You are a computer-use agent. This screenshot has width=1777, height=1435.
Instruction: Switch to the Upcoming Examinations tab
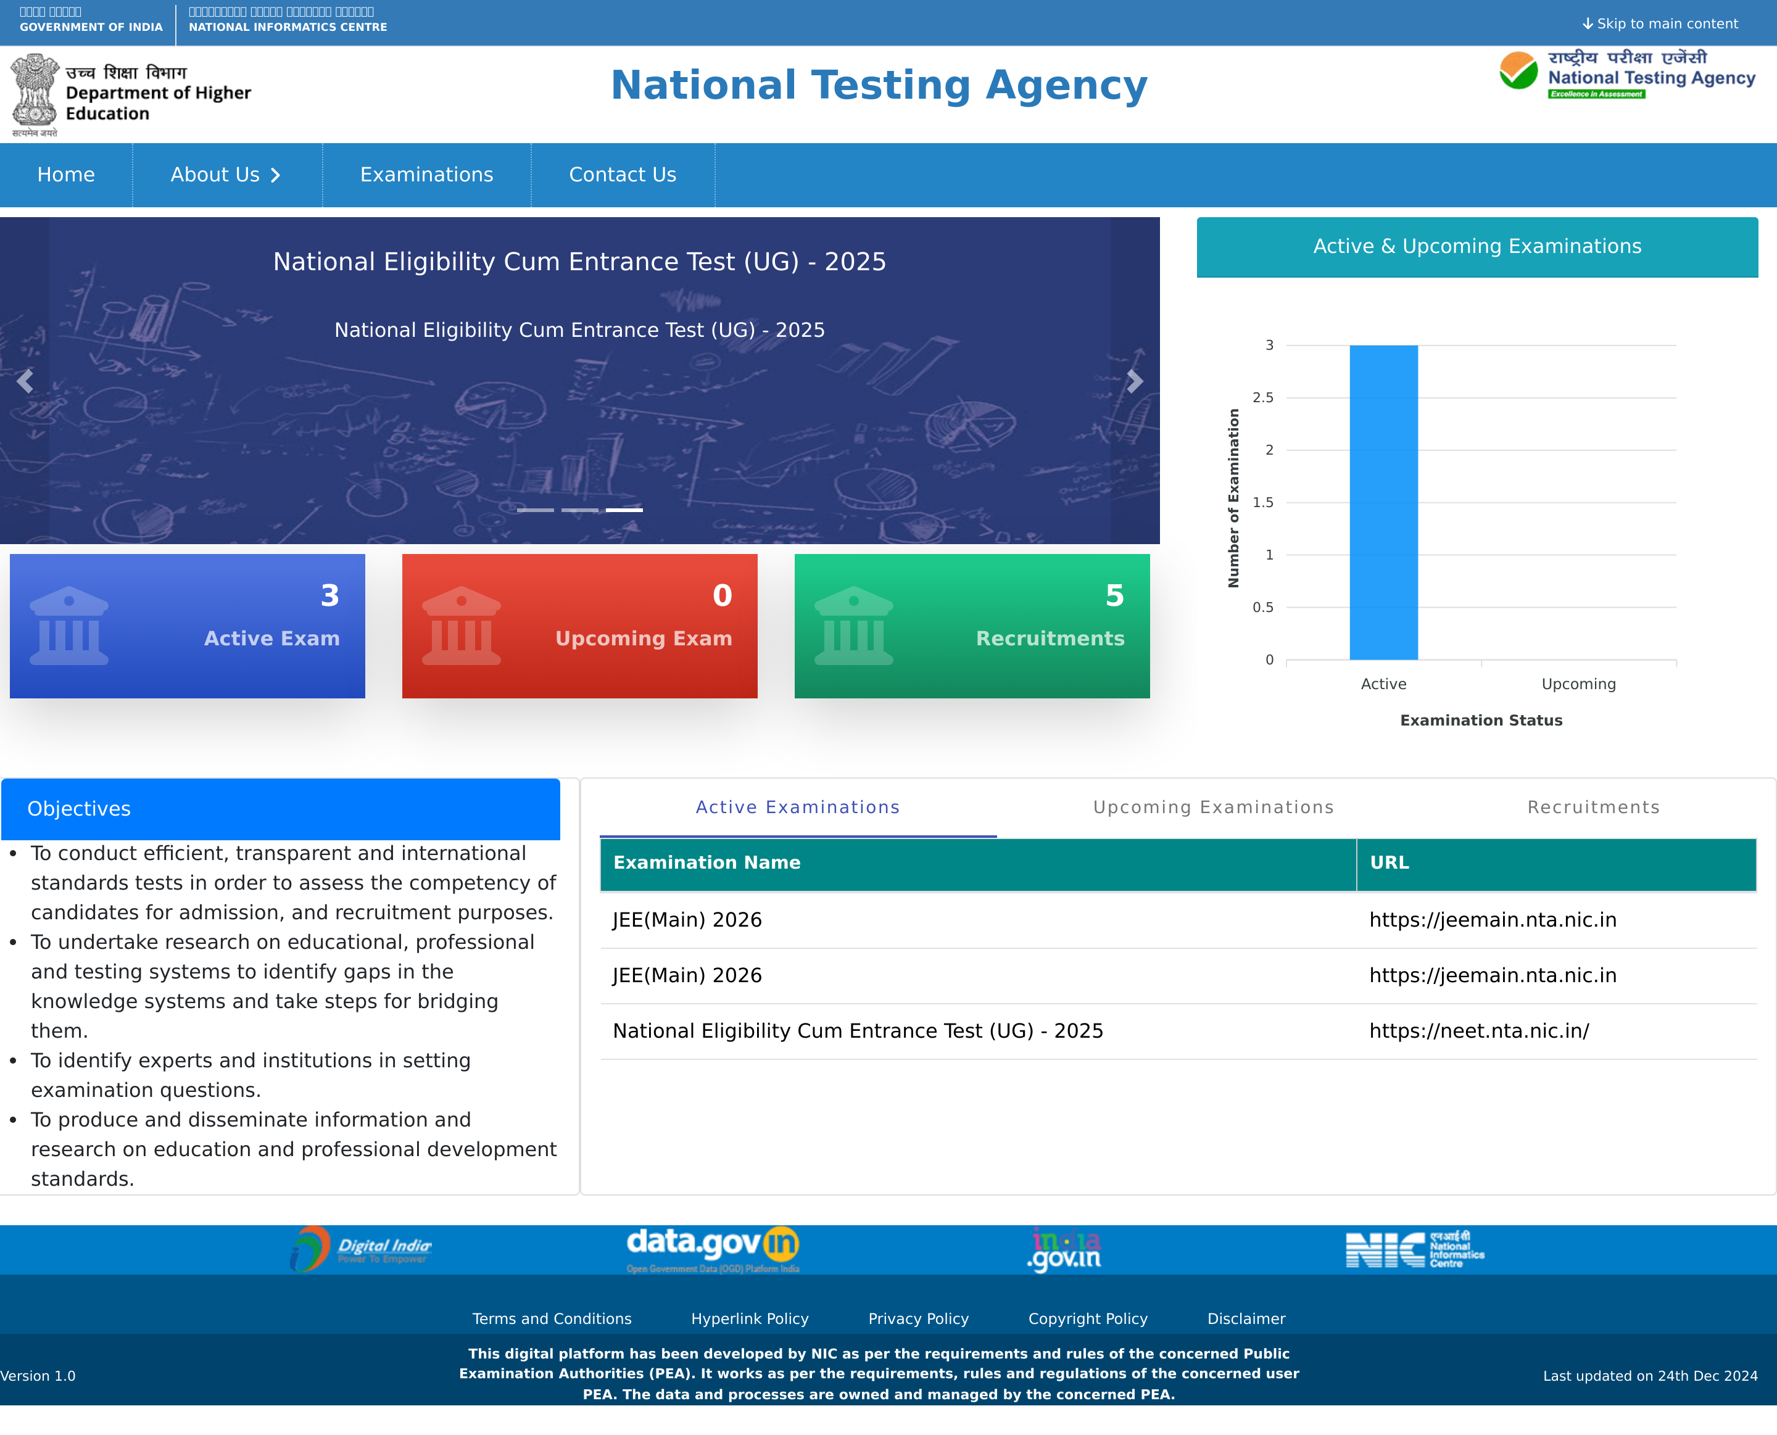[1213, 808]
